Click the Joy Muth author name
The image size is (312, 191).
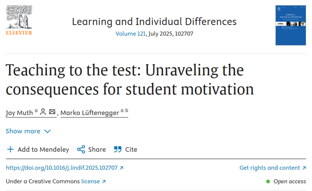tap(19, 113)
